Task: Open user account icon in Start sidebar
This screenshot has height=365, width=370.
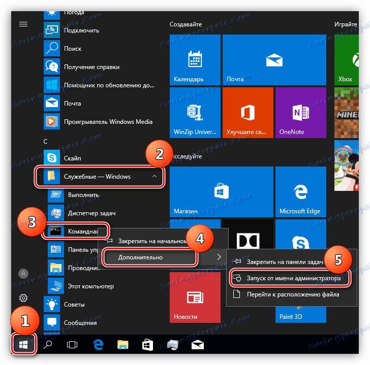Action: pos(23,274)
